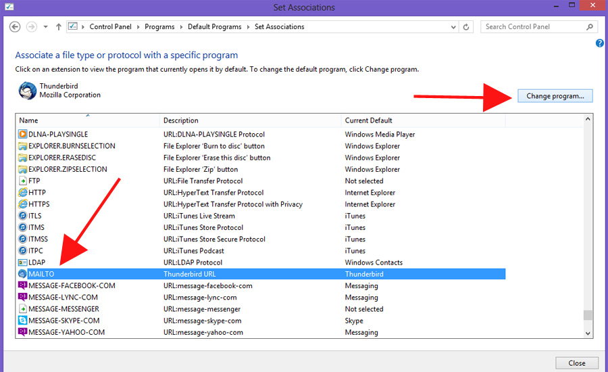Click the iTunes icon beside ITMSS

click(22, 239)
